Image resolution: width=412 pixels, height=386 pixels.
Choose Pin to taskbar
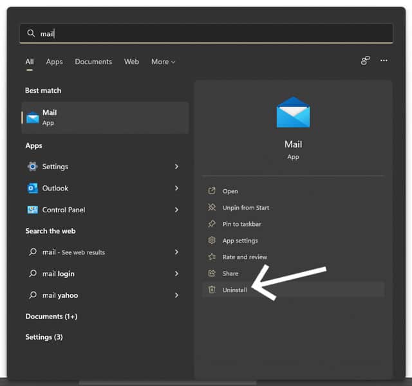coord(294,224)
